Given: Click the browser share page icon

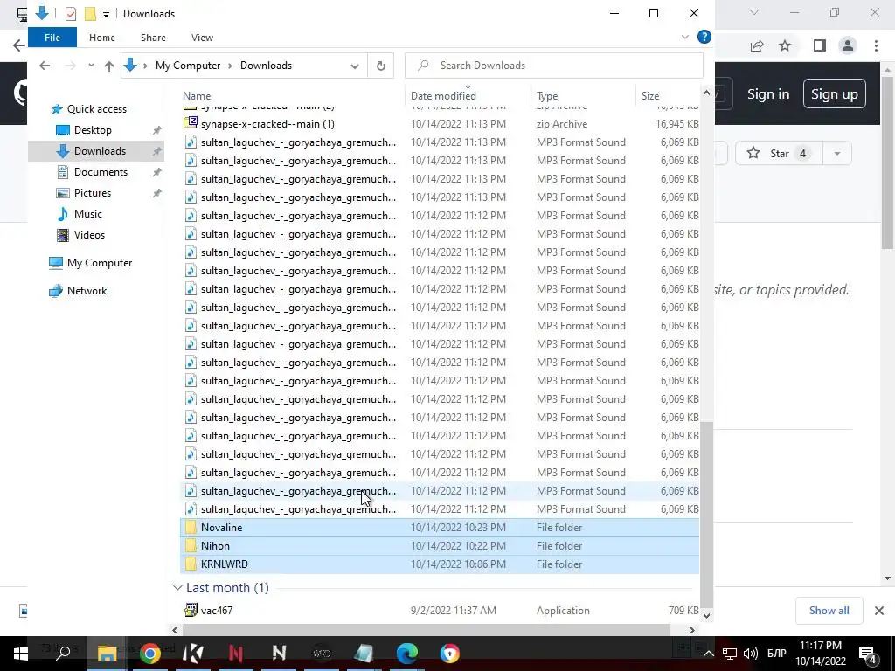Looking at the screenshot, I should pyautogui.click(x=757, y=45).
